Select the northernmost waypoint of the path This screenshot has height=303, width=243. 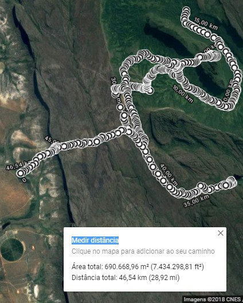(x=186, y=10)
